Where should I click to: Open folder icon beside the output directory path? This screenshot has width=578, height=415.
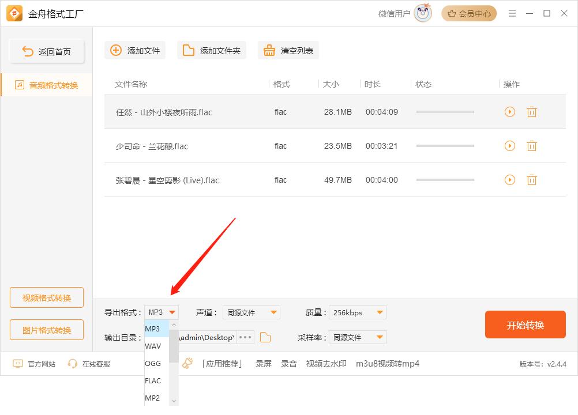point(265,337)
